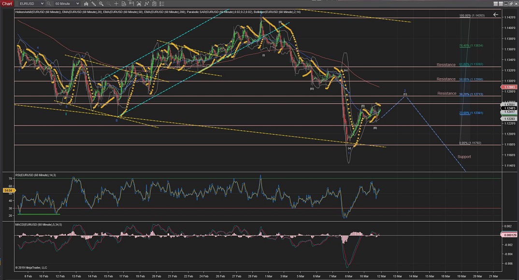Click the Support text label

pyautogui.click(x=464, y=157)
